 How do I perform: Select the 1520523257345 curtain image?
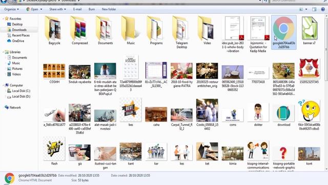[x=309, y=69]
